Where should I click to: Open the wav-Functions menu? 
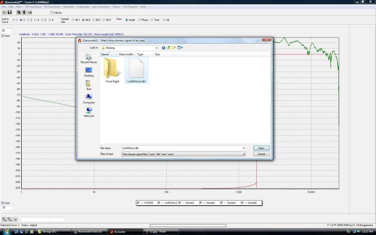click(101, 7)
